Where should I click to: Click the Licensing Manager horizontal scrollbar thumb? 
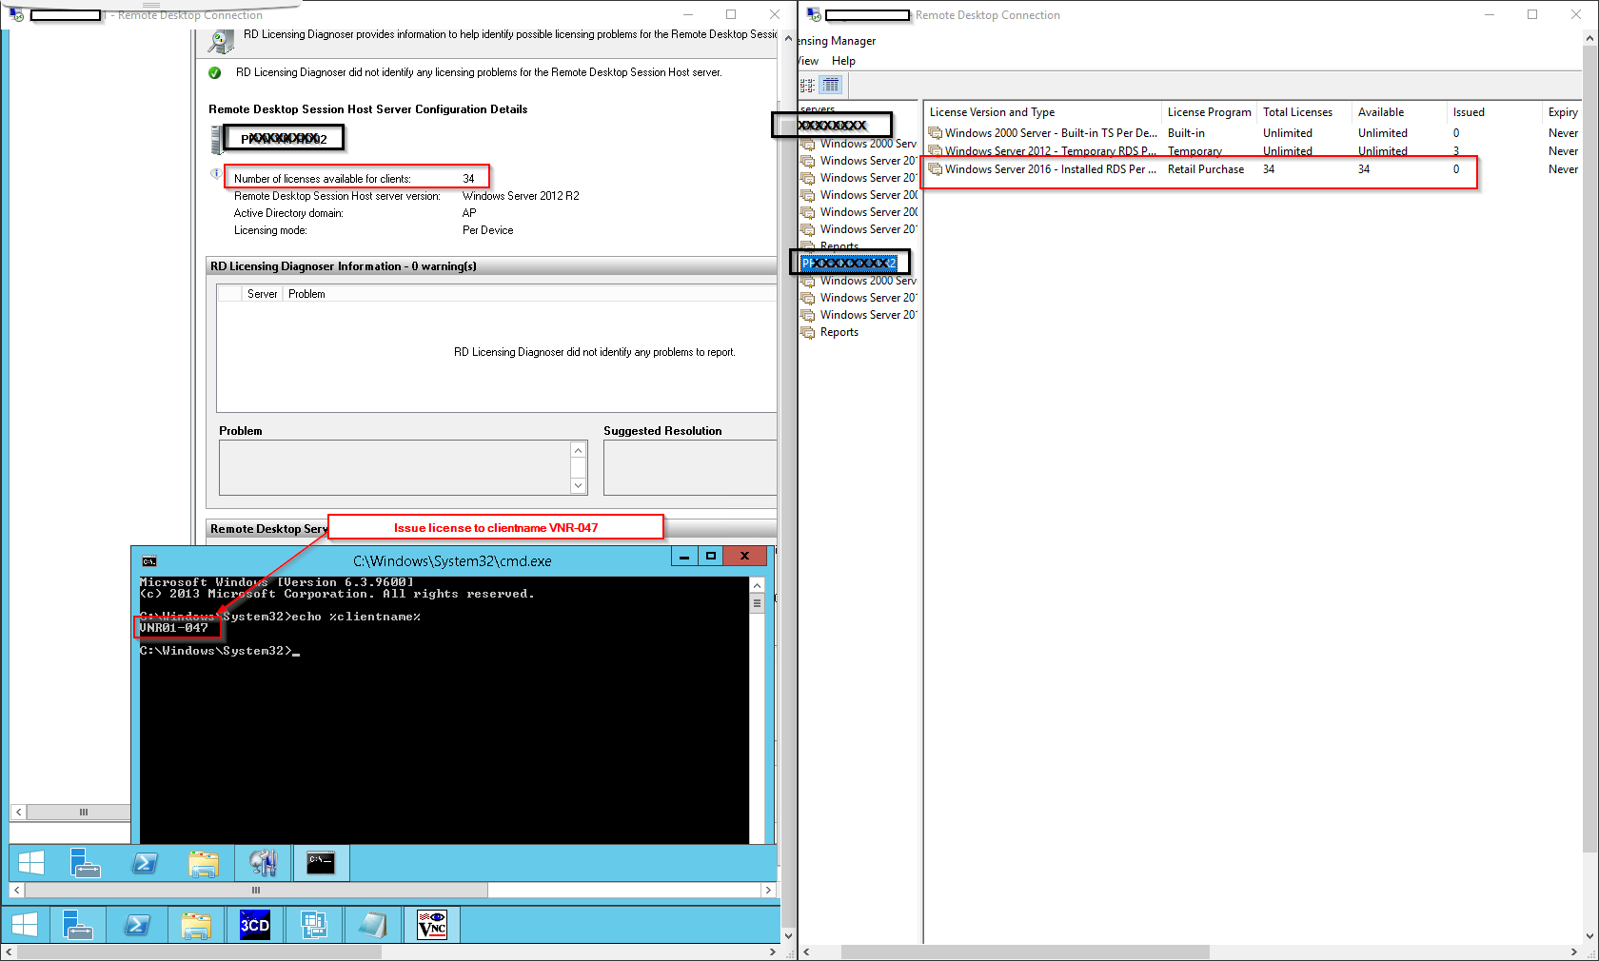(x=1024, y=951)
